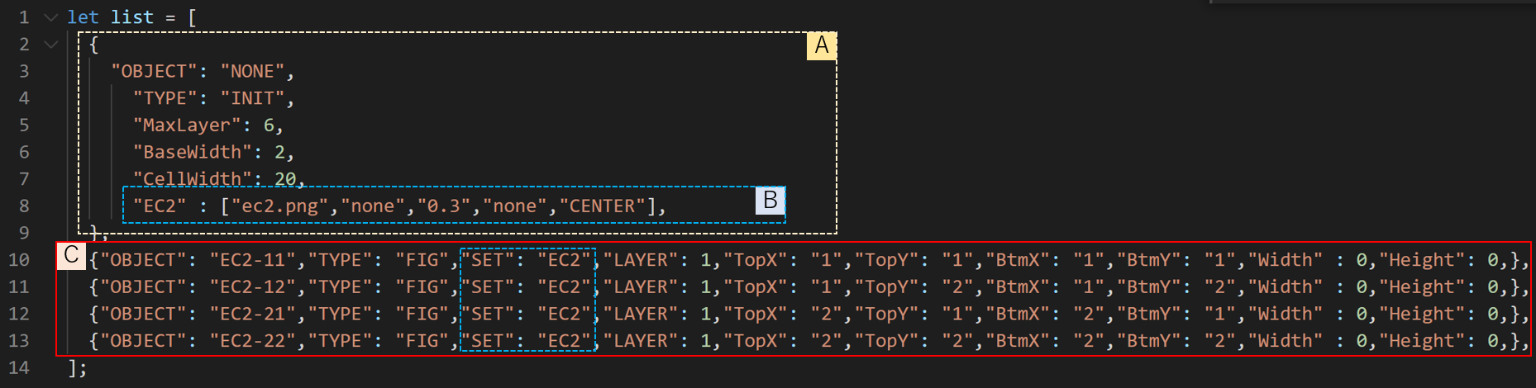Click the "INIT" value on line 4
This screenshot has height=388, width=1536.
252,98
